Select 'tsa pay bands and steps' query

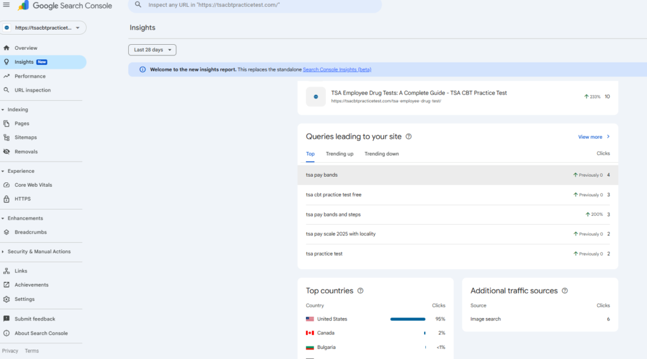(x=457, y=215)
